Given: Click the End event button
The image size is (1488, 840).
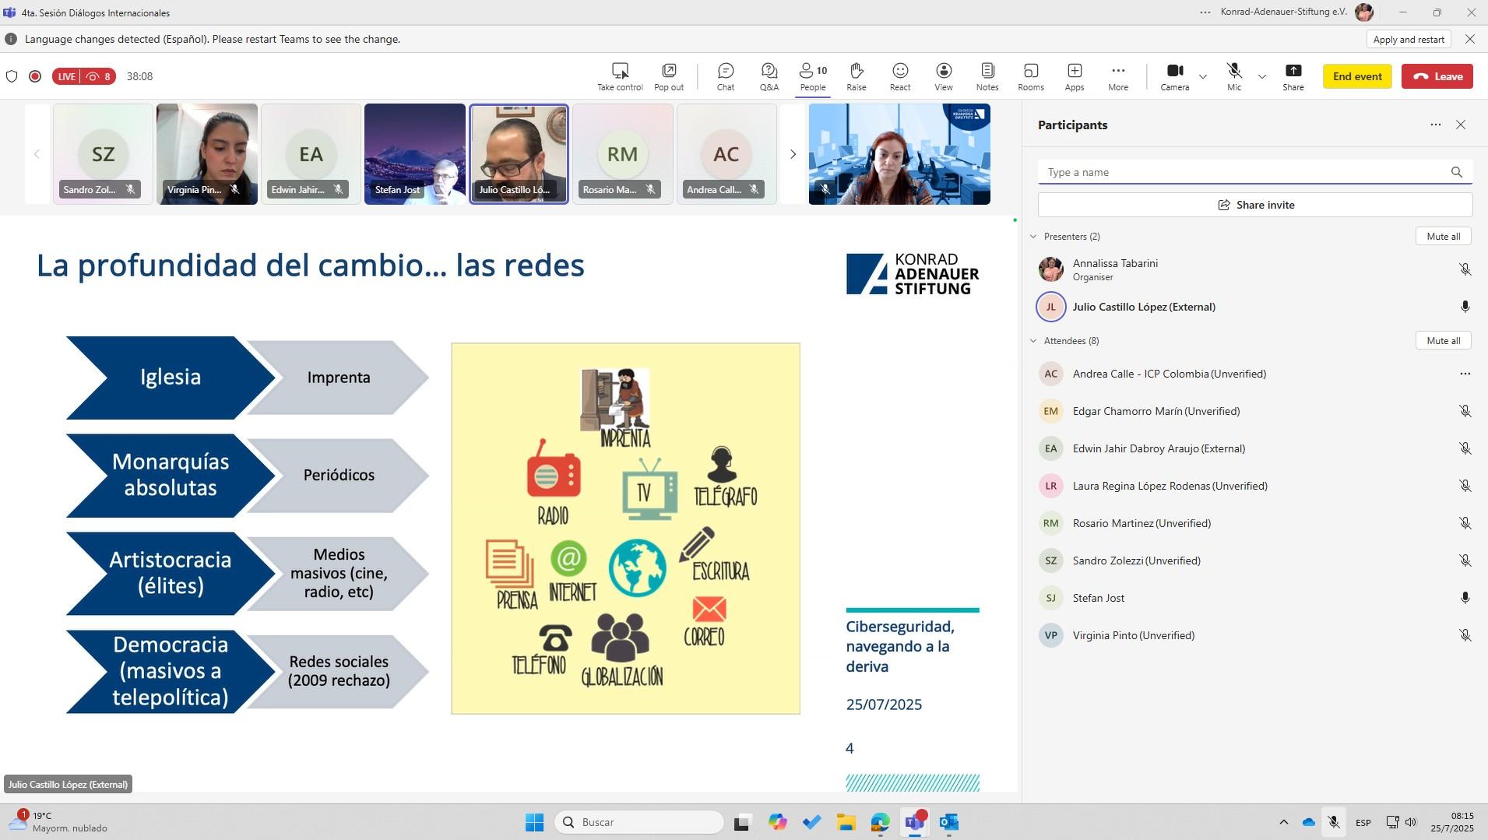Looking at the screenshot, I should click(1356, 76).
